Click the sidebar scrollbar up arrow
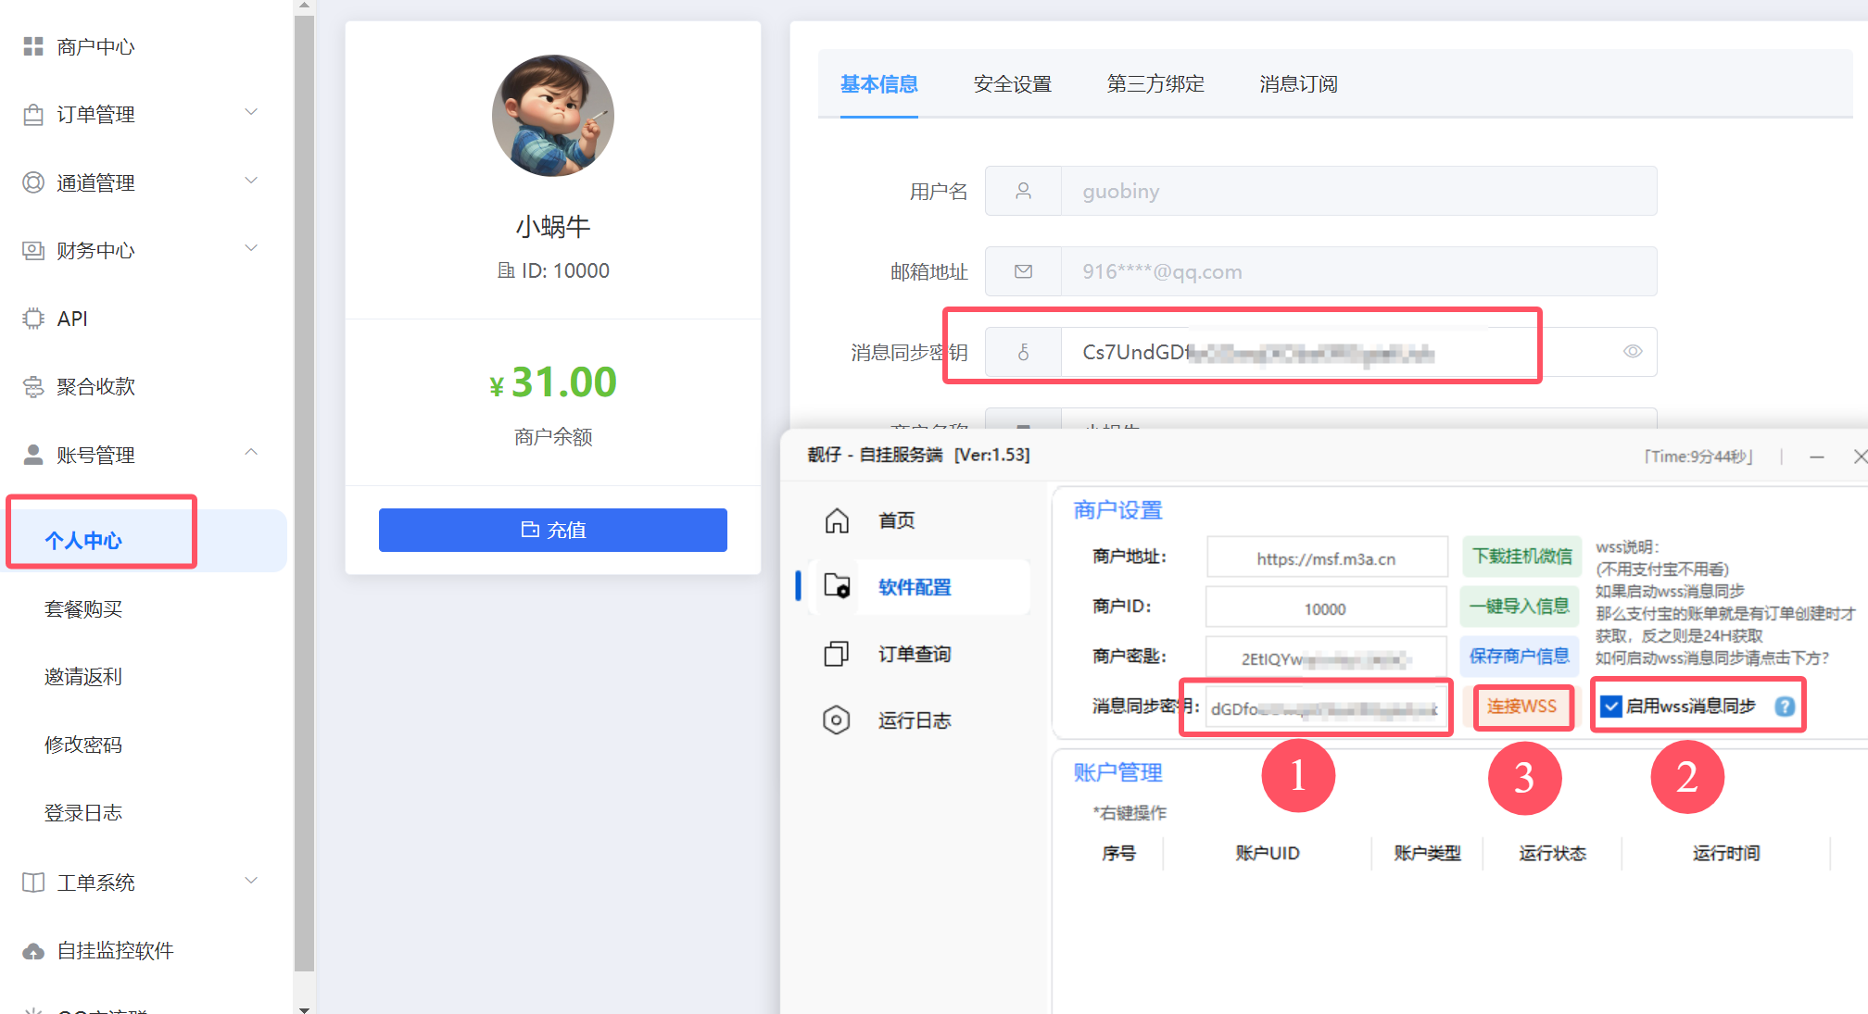The image size is (1868, 1014). (x=304, y=6)
